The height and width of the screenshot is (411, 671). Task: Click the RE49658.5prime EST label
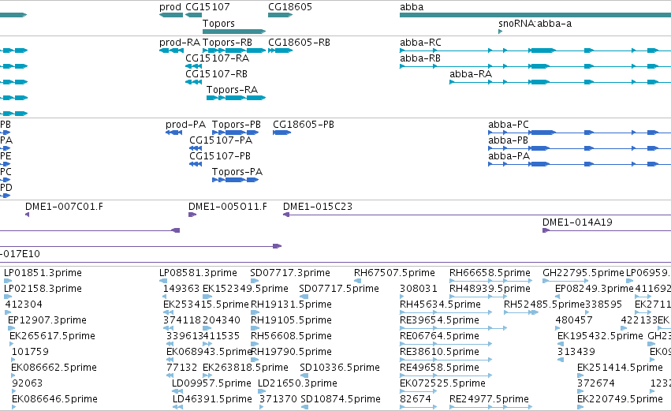tap(439, 368)
